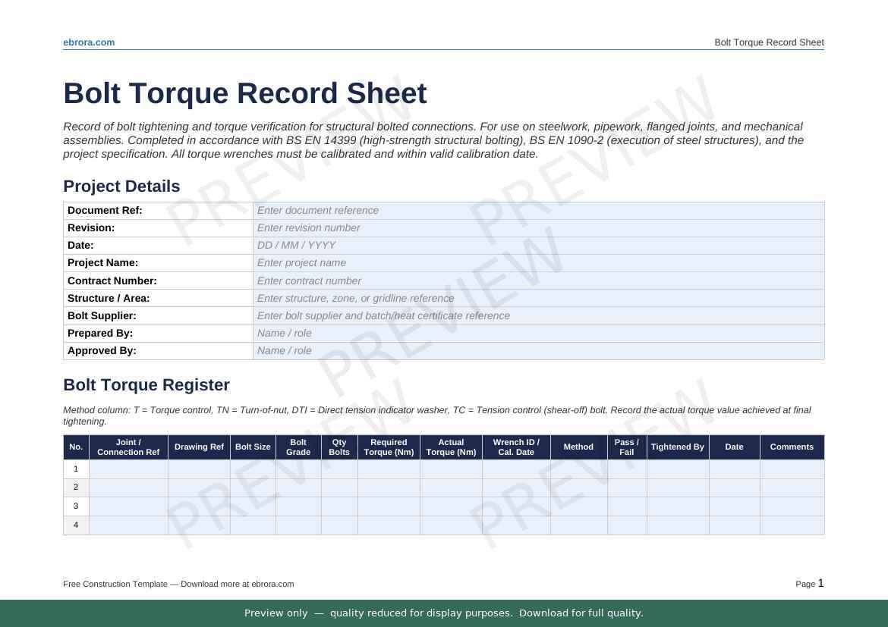Click the Bolt Supplier entry field

click(x=538, y=315)
